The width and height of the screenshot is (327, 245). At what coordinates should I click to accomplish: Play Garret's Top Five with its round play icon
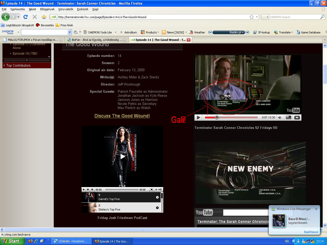click(x=157, y=197)
